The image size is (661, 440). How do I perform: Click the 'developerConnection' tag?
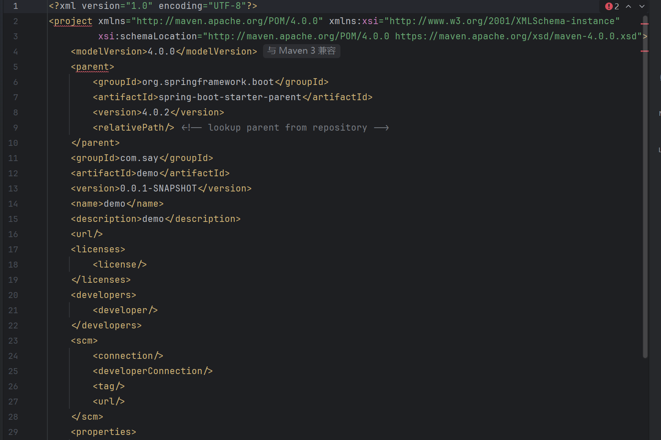click(153, 371)
